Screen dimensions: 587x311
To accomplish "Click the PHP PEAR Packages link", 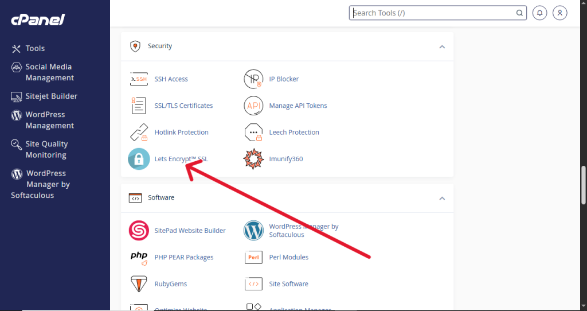I will click(x=184, y=257).
